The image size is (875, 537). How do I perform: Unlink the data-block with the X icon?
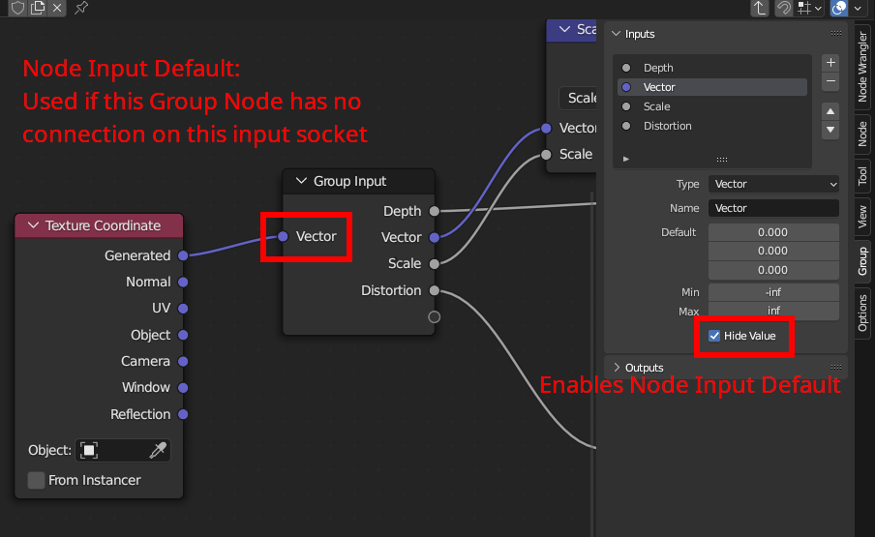[57, 8]
